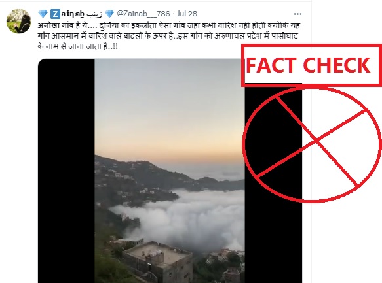382x283 pixels.
Task: Click the green vegetation at the video's bottom-left
Action: tap(108, 262)
